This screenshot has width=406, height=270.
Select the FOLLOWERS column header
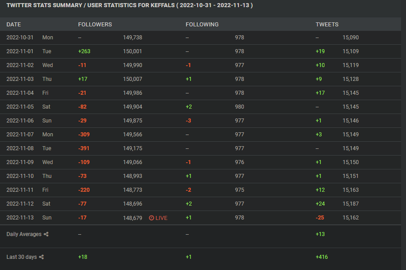click(x=95, y=25)
